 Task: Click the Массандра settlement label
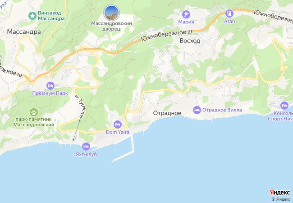(x=24, y=32)
